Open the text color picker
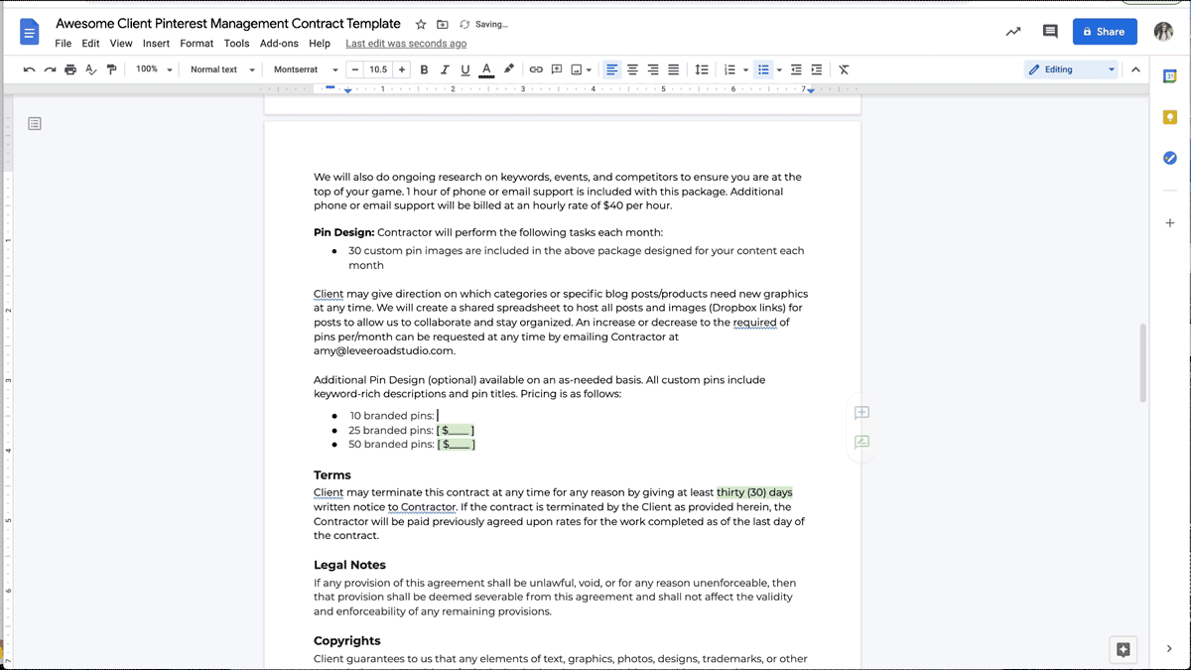 (x=486, y=69)
